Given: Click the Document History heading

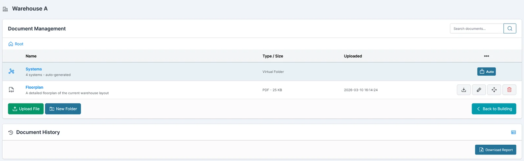Looking at the screenshot, I should [x=38, y=132].
